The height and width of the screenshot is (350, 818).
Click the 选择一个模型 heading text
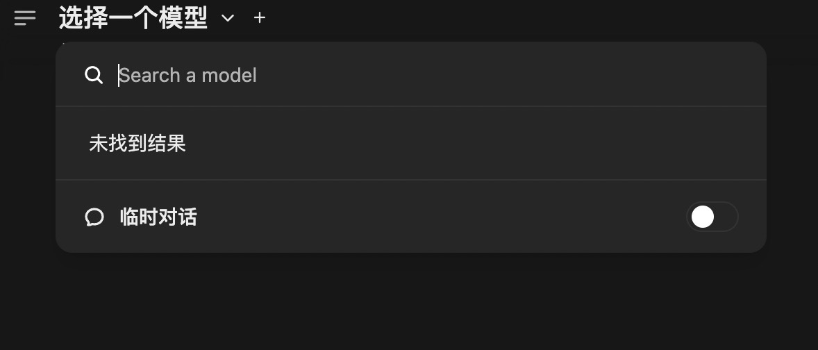coord(133,18)
